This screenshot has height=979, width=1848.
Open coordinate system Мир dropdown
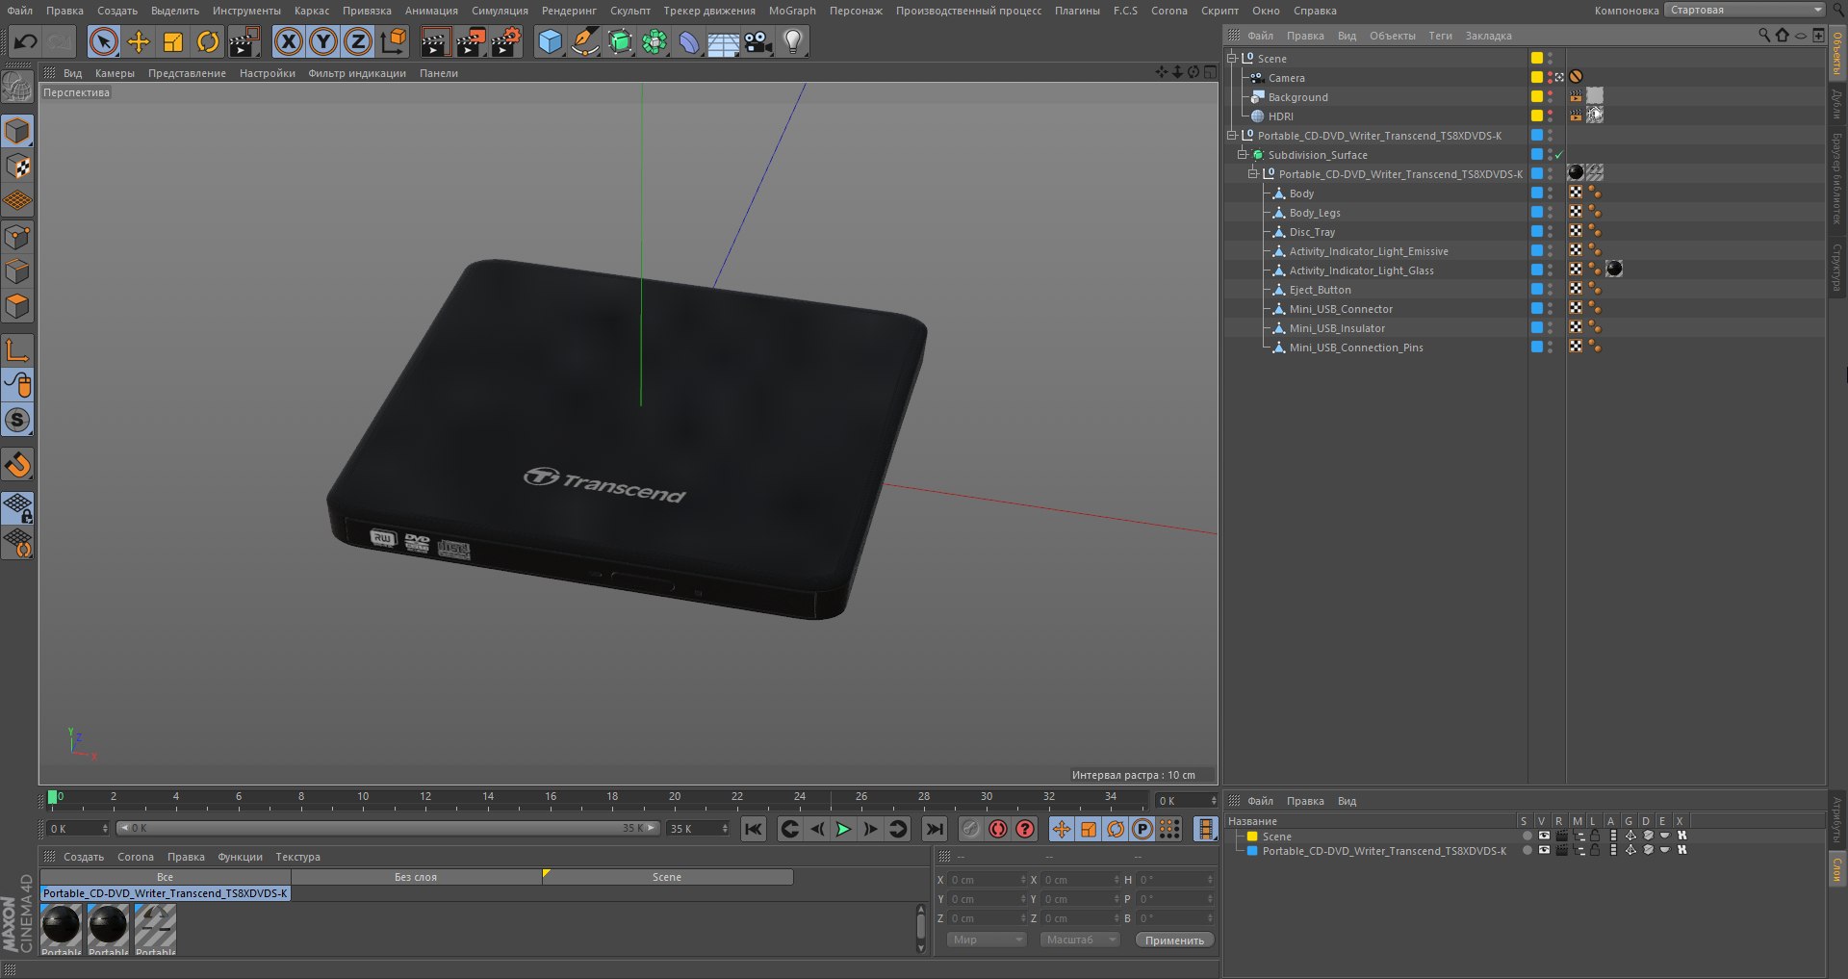pyautogui.click(x=987, y=940)
